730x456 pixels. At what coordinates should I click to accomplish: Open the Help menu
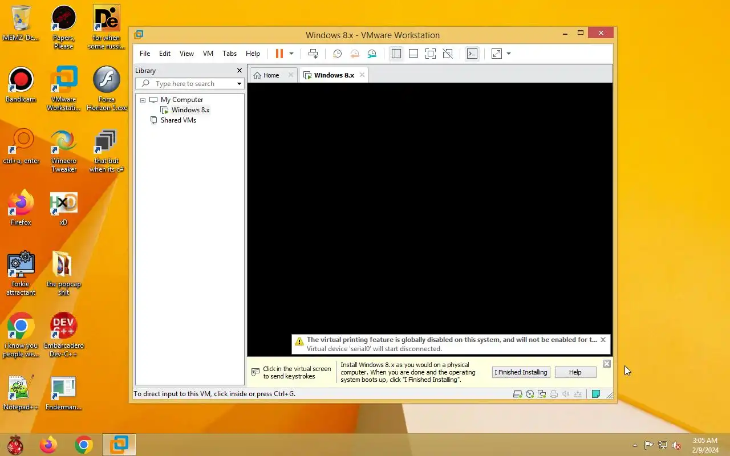tap(253, 54)
